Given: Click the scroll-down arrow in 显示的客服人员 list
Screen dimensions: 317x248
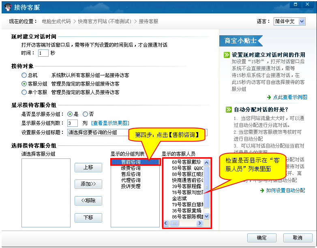Looking at the screenshot, I should [x=206, y=216].
